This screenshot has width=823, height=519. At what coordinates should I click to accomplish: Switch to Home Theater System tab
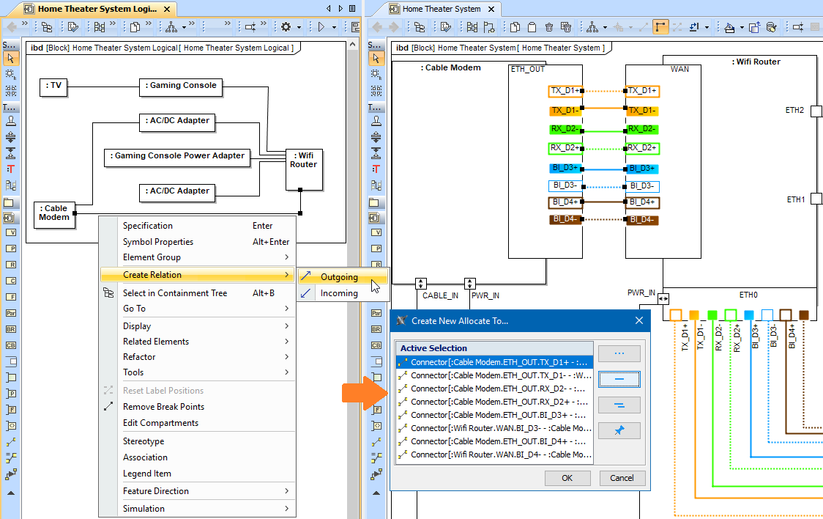[442, 9]
